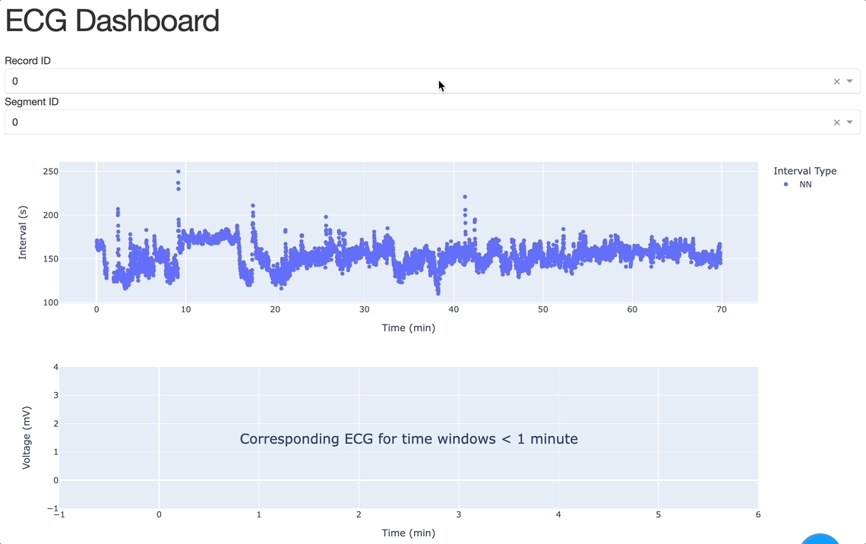Image resolution: width=866 pixels, height=544 pixels.
Task: Clear the Record ID selection
Action: 836,81
